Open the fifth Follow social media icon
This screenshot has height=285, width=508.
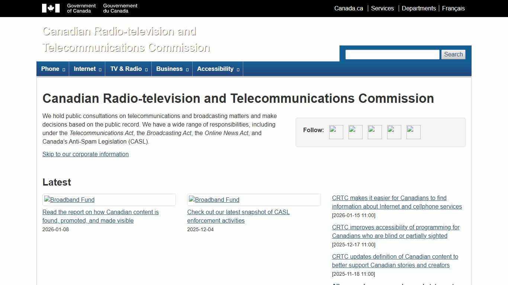pos(413,132)
